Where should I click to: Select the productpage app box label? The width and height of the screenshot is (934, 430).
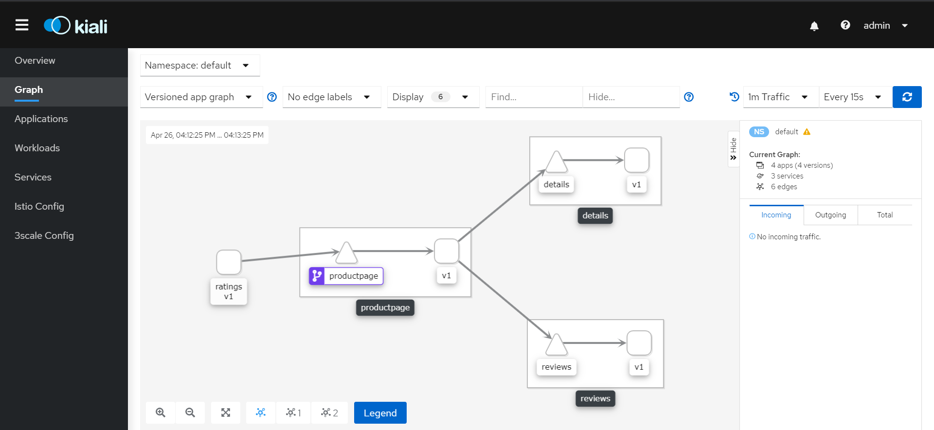coord(385,307)
